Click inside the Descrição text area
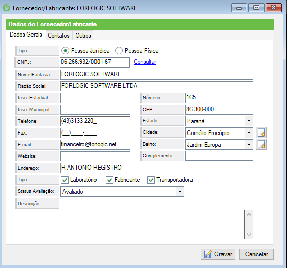The image size is (287, 268). (130, 224)
